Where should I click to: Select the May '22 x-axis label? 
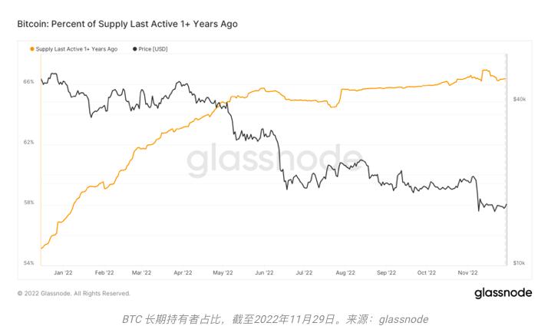point(221,272)
